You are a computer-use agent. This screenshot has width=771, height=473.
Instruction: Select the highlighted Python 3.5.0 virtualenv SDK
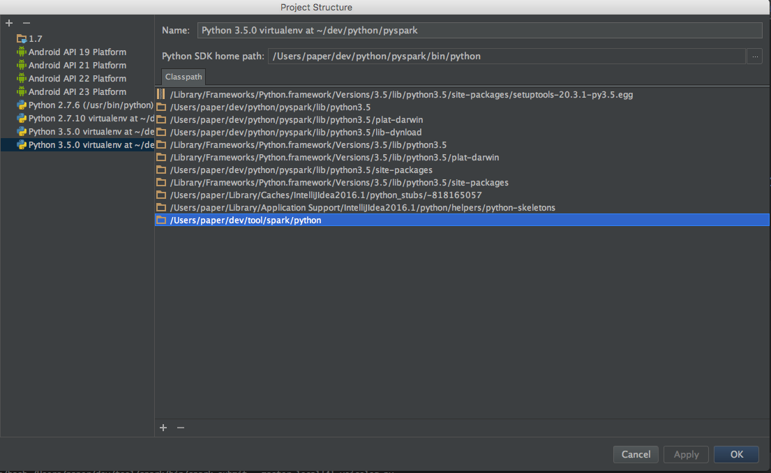[x=77, y=144]
